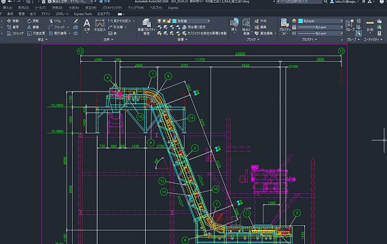
Task: Expand the Block (ブロック) panel
Action: point(253,39)
